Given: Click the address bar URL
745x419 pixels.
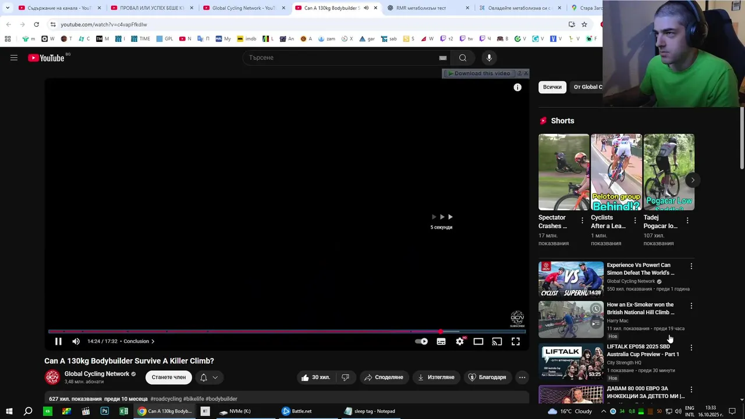Looking at the screenshot, I should tap(104, 24).
